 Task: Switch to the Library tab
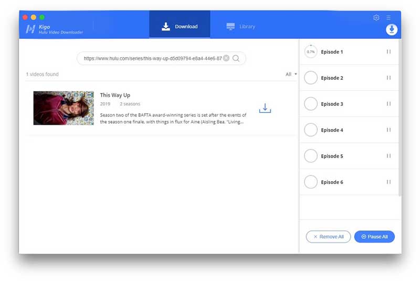241,26
